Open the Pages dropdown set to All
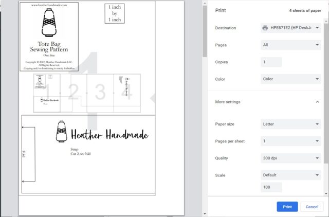Image resolution: width=329 pixels, height=217 pixels. pyautogui.click(x=291, y=45)
